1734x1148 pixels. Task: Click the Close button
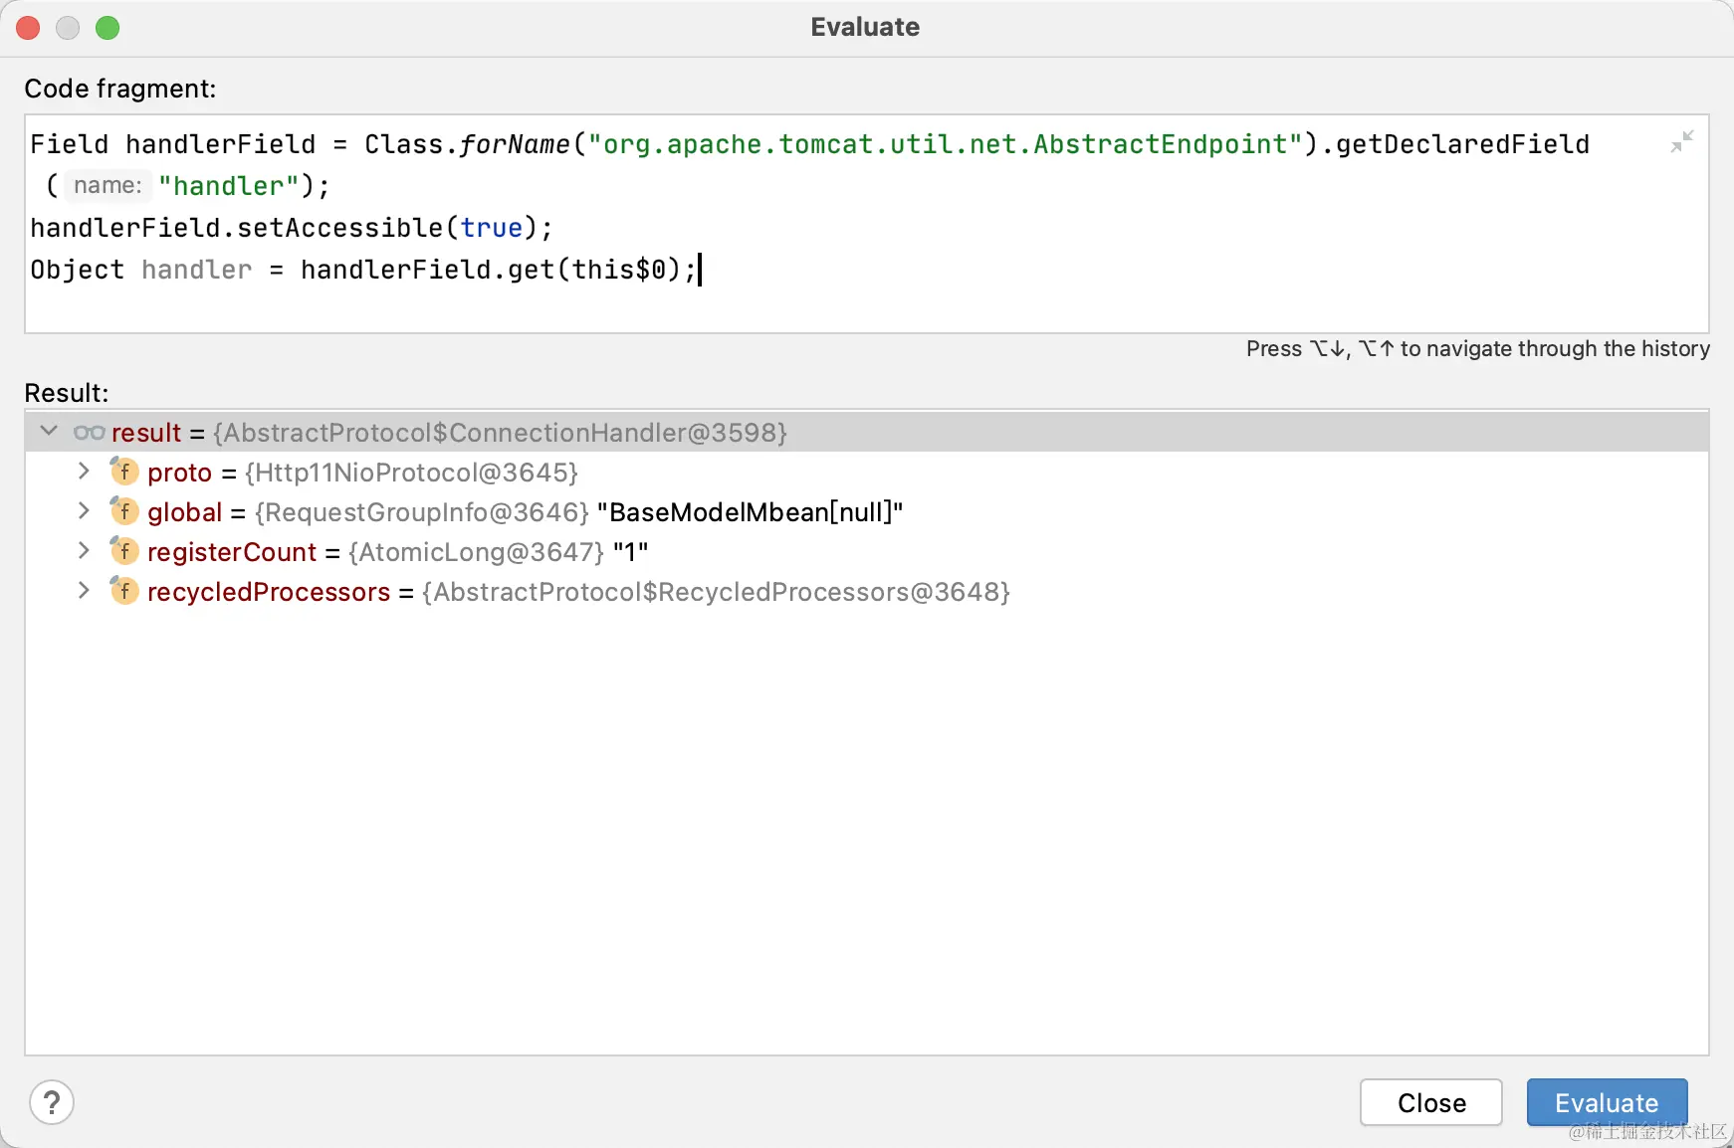tap(1431, 1102)
